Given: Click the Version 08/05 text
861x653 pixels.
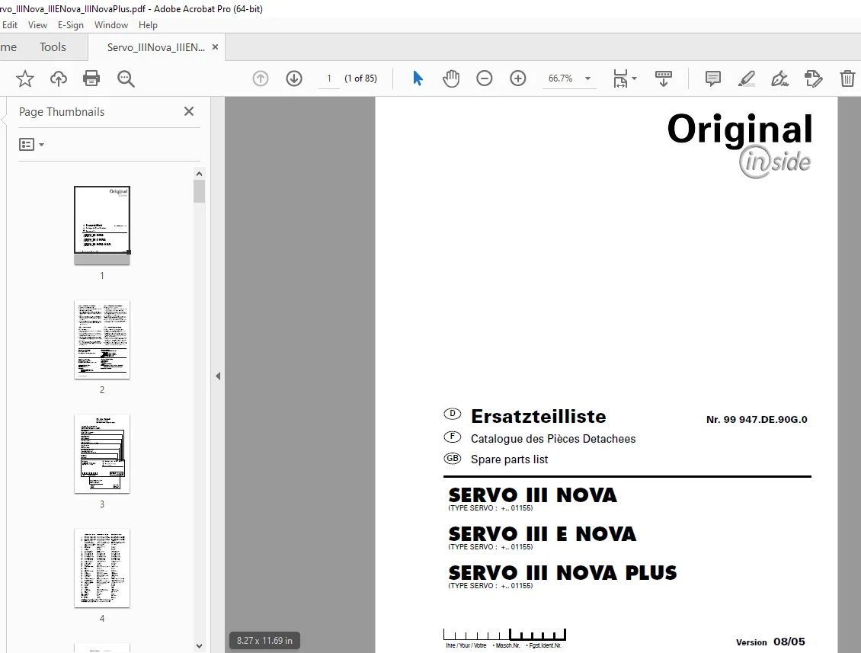Looking at the screenshot, I should [x=770, y=642].
